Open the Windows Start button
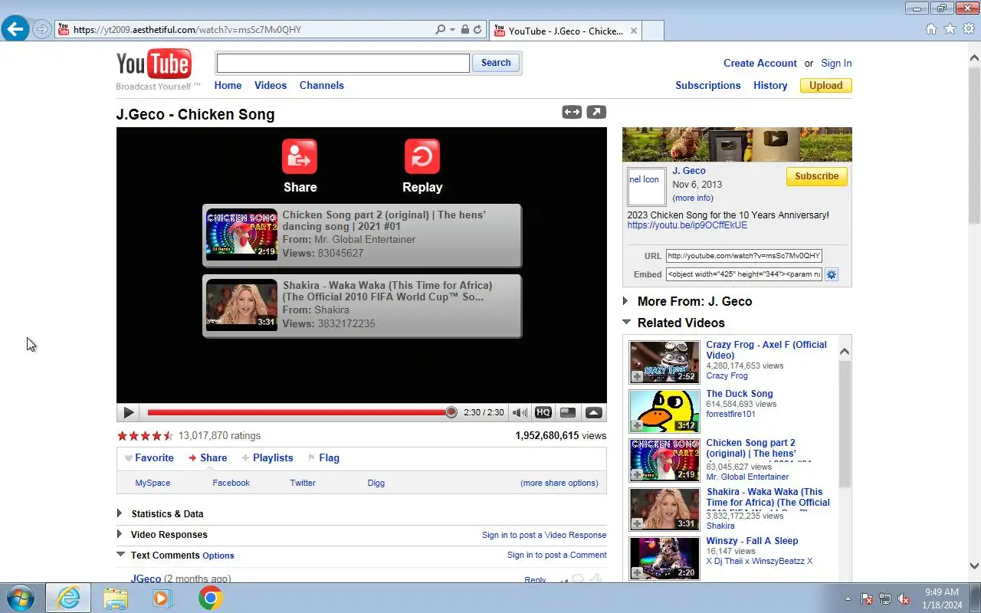The width and height of the screenshot is (981, 613). coord(20,598)
